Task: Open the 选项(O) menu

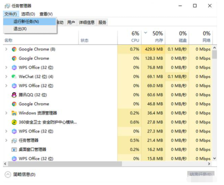Action: click(28, 14)
